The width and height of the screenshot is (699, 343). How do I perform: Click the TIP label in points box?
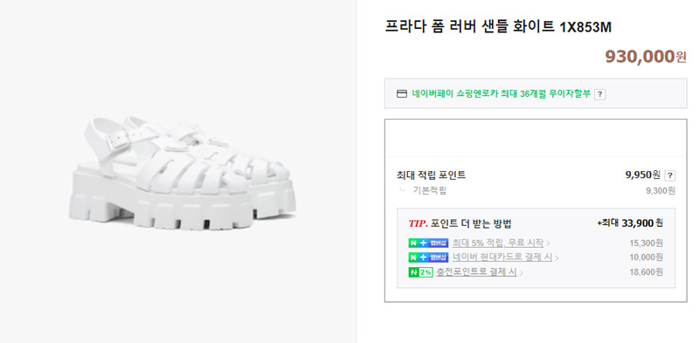419,224
